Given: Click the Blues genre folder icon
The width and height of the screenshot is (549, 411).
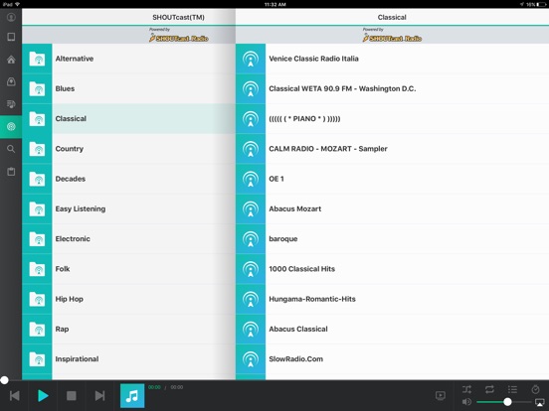Looking at the screenshot, I should coord(37,88).
